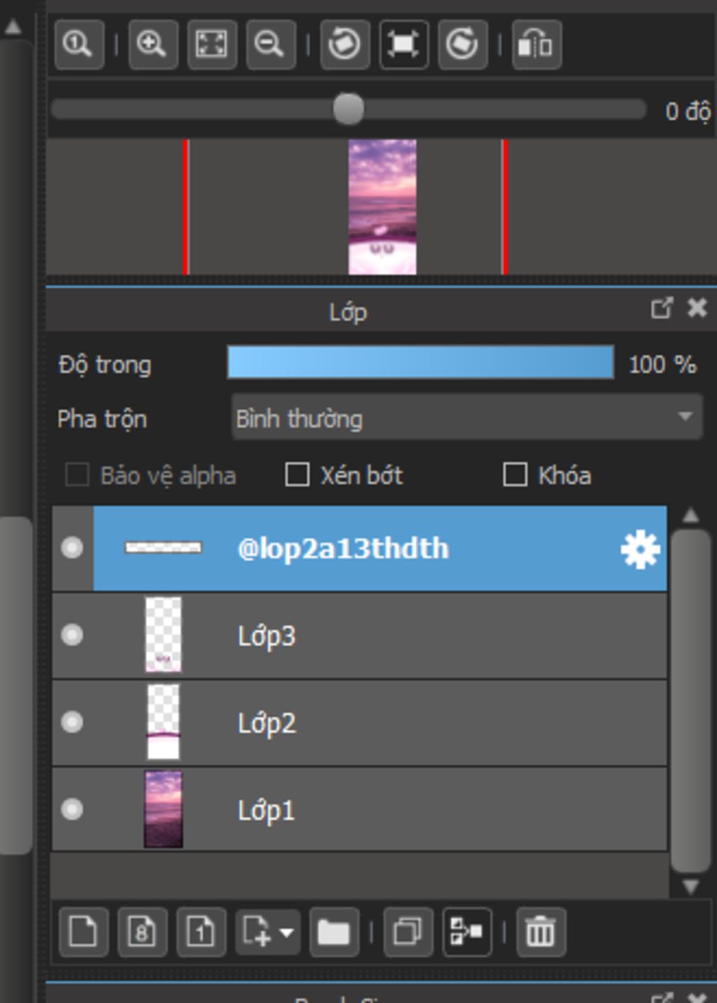Image resolution: width=717 pixels, height=1003 pixels.
Task: Click the zoom in magnifier icon
Action: (x=152, y=45)
